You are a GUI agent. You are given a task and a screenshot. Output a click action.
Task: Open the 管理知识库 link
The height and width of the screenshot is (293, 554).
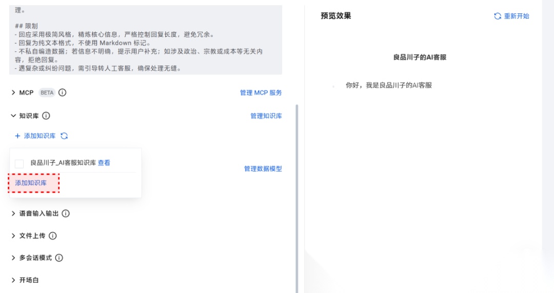pos(266,116)
